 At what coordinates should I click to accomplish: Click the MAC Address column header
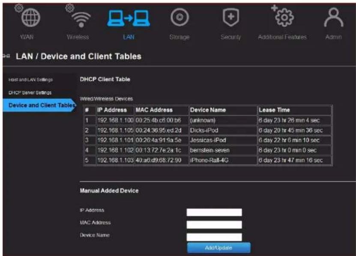[154, 110]
